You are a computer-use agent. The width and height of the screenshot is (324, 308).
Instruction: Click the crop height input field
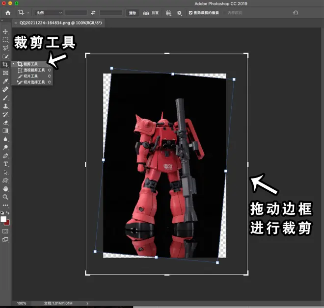point(111,13)
